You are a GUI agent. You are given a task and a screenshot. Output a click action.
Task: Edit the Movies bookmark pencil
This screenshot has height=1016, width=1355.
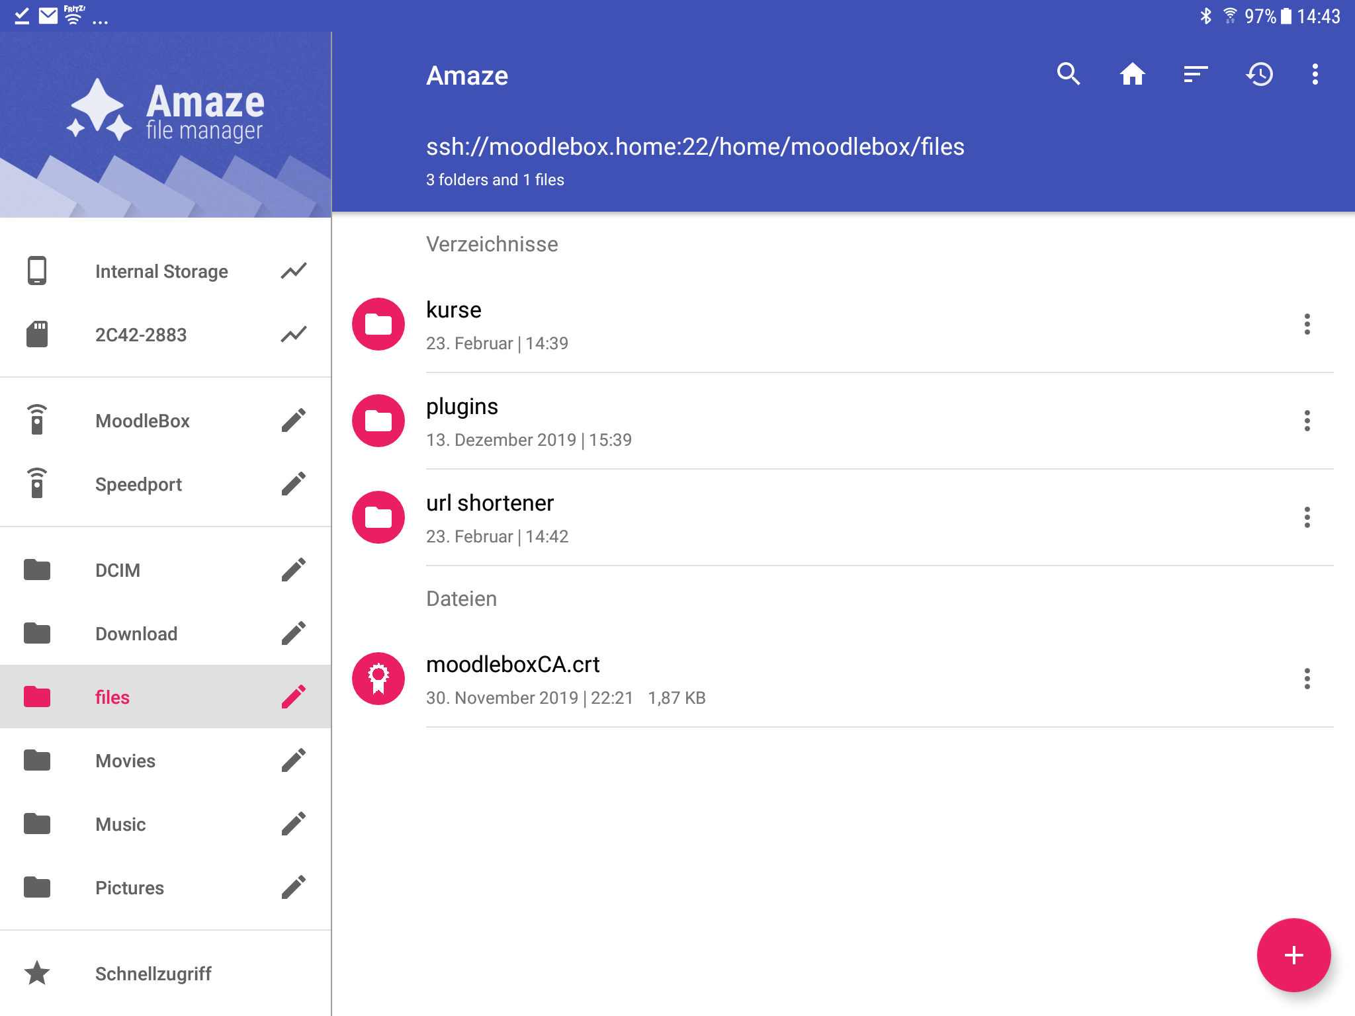tap(294, 760)
